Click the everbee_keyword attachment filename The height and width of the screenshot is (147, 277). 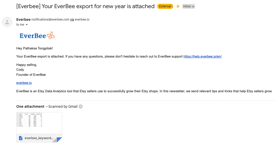click(x=39, y=138)
